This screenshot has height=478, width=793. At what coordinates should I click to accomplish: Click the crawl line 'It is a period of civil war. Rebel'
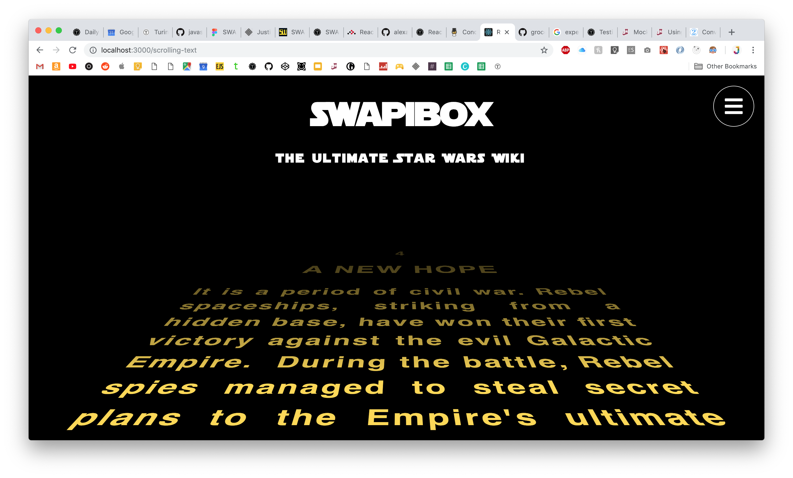coord(400,291)
